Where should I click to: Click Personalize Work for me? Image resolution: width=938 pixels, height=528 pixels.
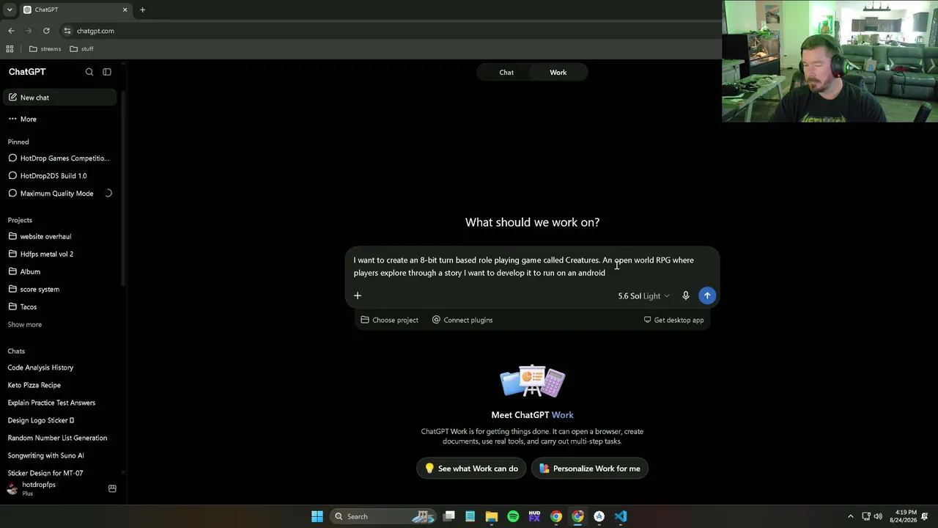point(590,469)
